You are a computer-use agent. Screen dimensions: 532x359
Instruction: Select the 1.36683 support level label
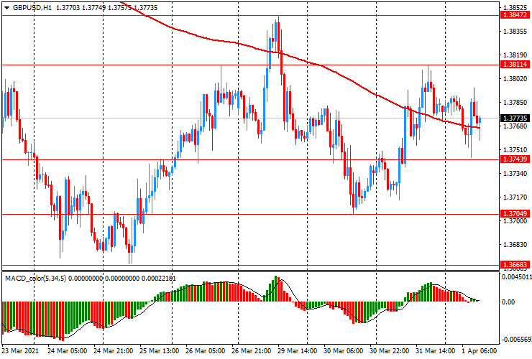[x=515, y=264]
